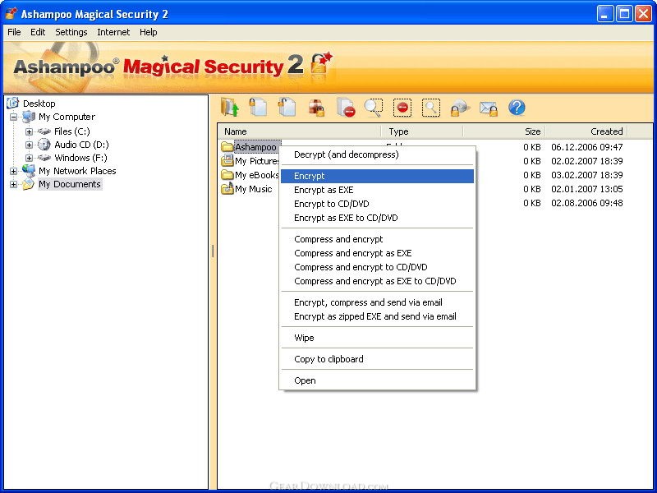Choose Copy to clipboard
The image size is (657, 493).
(377, 359)
